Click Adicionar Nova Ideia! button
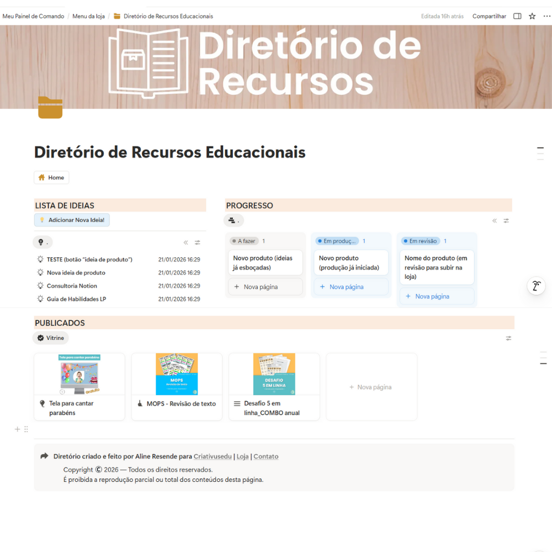Viewport: 552px width, 552px height. (x=72, y=219)
